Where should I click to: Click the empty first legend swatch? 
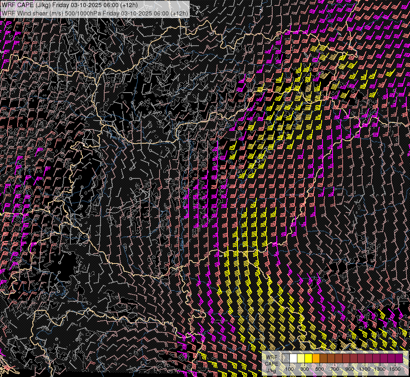(x=286, y=359)
